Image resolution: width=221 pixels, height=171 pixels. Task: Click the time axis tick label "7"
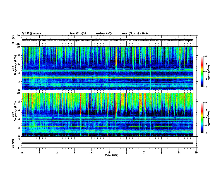point(144,153)
